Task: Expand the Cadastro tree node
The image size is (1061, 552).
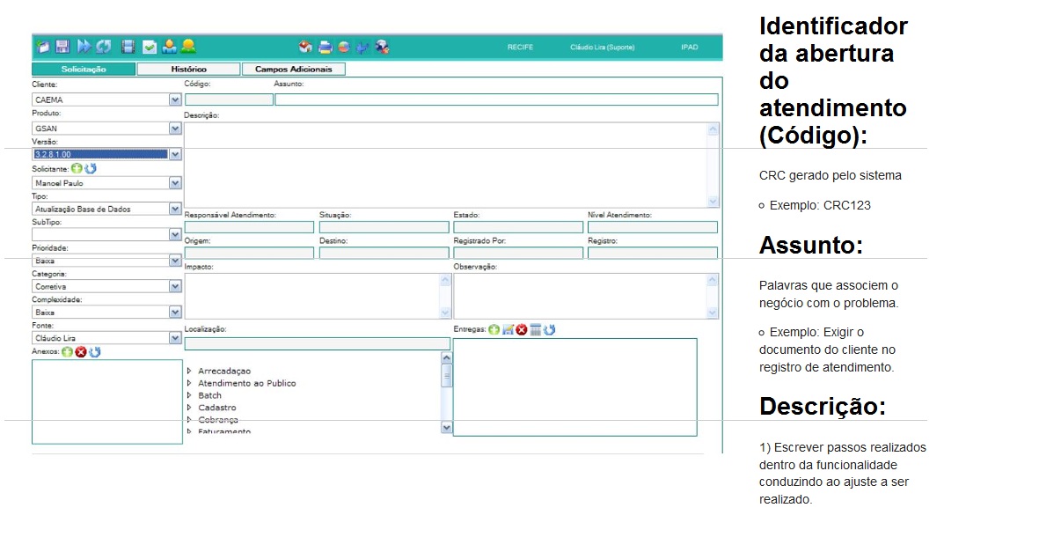Action: pos(189,408)
